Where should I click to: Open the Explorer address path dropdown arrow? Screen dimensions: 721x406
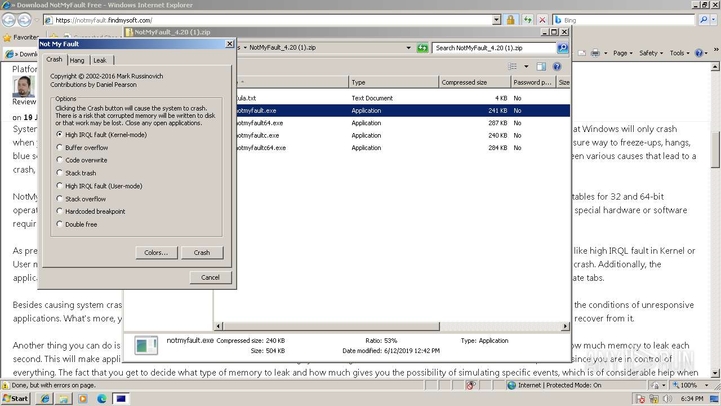[x=408, y=48]
